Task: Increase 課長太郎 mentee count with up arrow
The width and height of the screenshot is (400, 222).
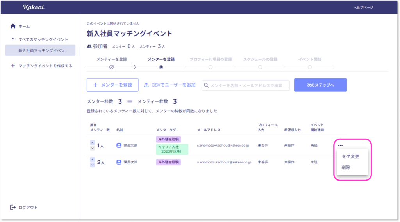Action: click(93, 143)
